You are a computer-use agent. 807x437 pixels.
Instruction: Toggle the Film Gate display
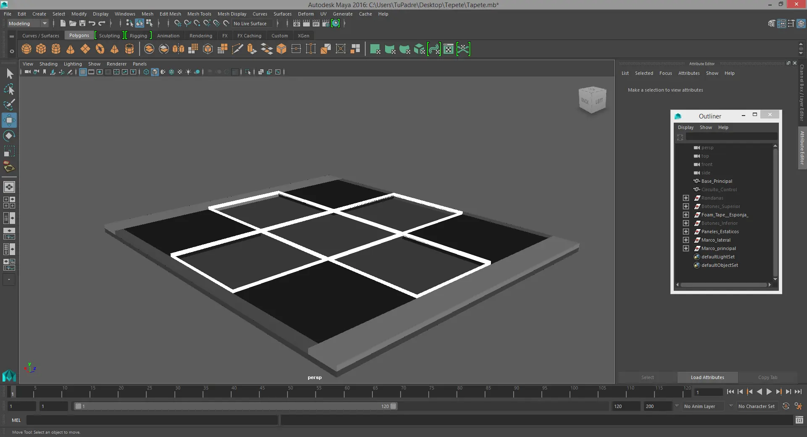(x=91, y=72)
